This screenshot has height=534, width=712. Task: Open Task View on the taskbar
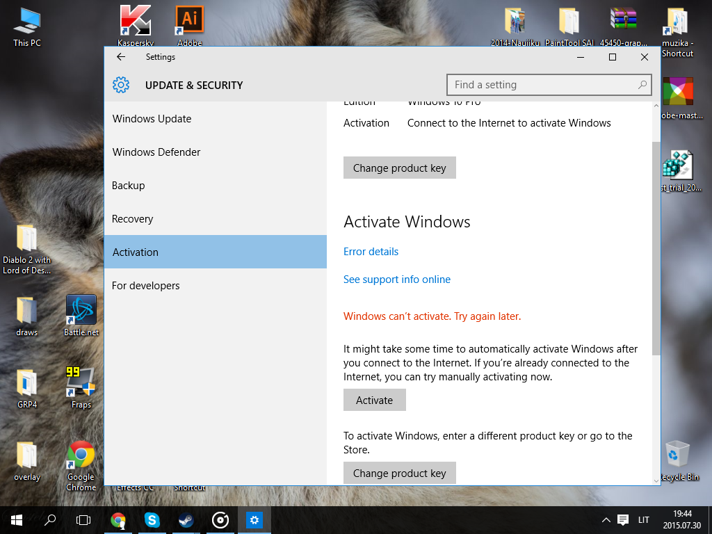point(83,520)
